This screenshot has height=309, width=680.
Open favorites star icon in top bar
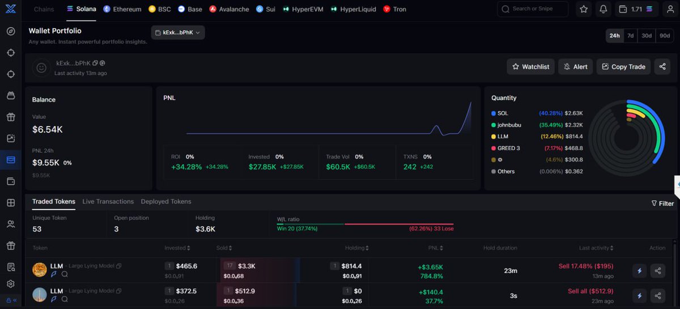(x=584, y=9)
